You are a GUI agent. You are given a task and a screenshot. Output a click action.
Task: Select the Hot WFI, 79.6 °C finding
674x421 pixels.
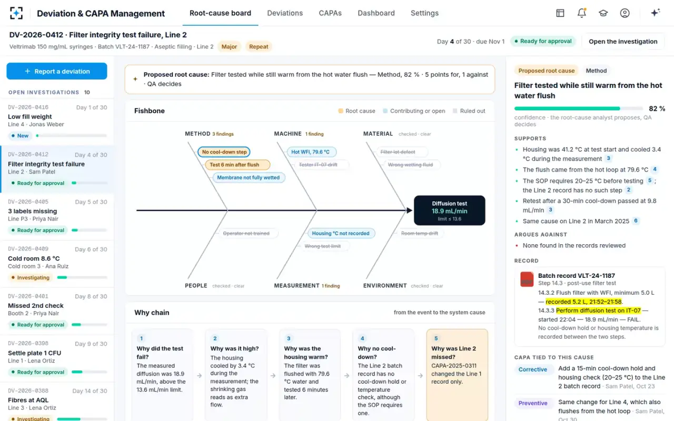(x=311, y=152)
